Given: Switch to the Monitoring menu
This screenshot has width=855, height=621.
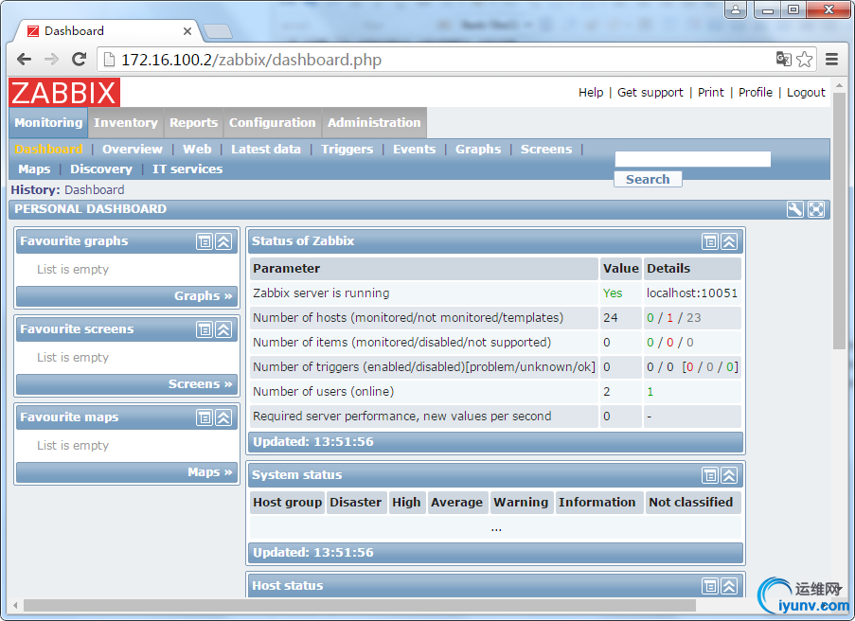Looking at the screenshot, I should tap(48, 123).
